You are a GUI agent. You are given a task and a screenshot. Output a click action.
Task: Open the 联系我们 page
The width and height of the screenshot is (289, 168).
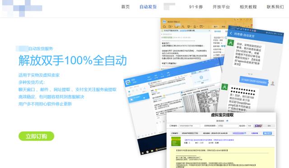click(x=275, y=7)
